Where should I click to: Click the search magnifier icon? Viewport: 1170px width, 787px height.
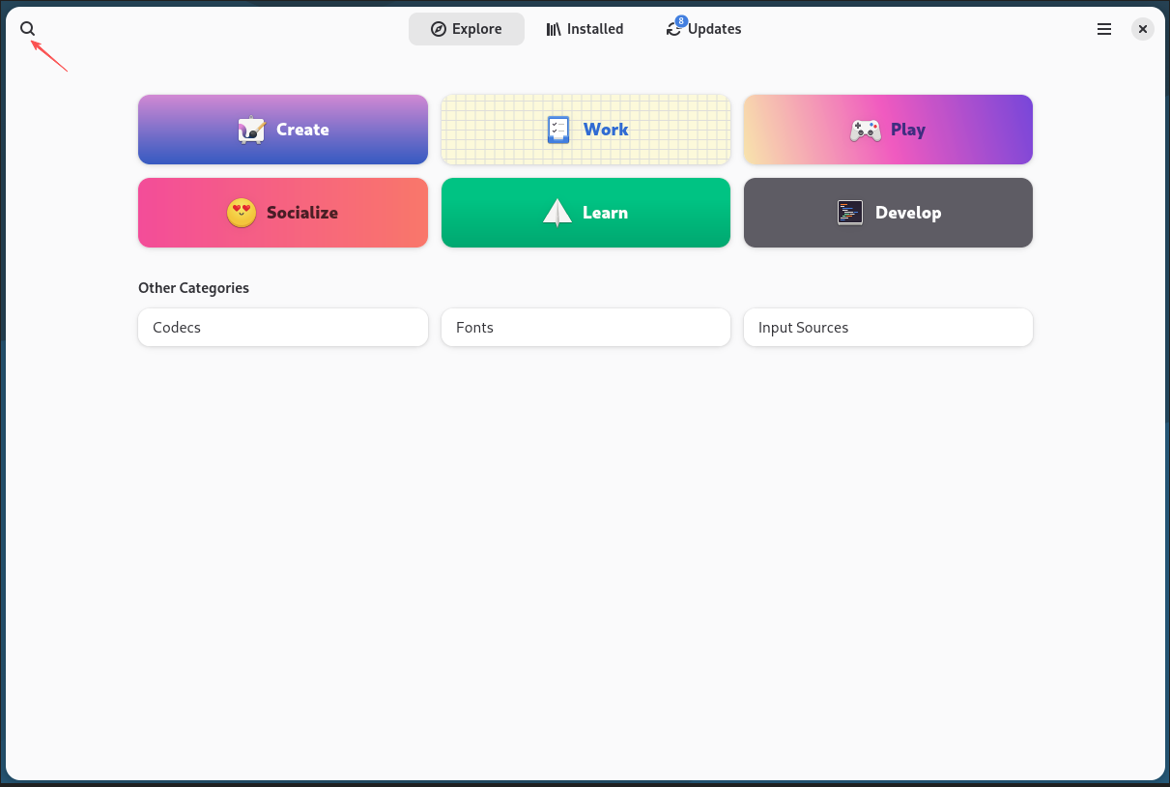tap(27, 29)
